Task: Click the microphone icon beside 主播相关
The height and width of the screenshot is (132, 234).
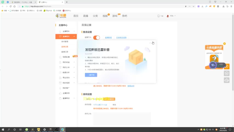Action: tap(60, 31)
